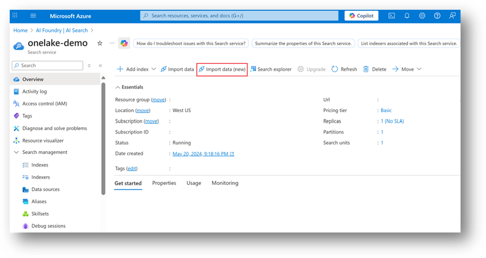Viewport: 486px width, 258px height.
Task: Focus the global search resources box
Action: 239,16
